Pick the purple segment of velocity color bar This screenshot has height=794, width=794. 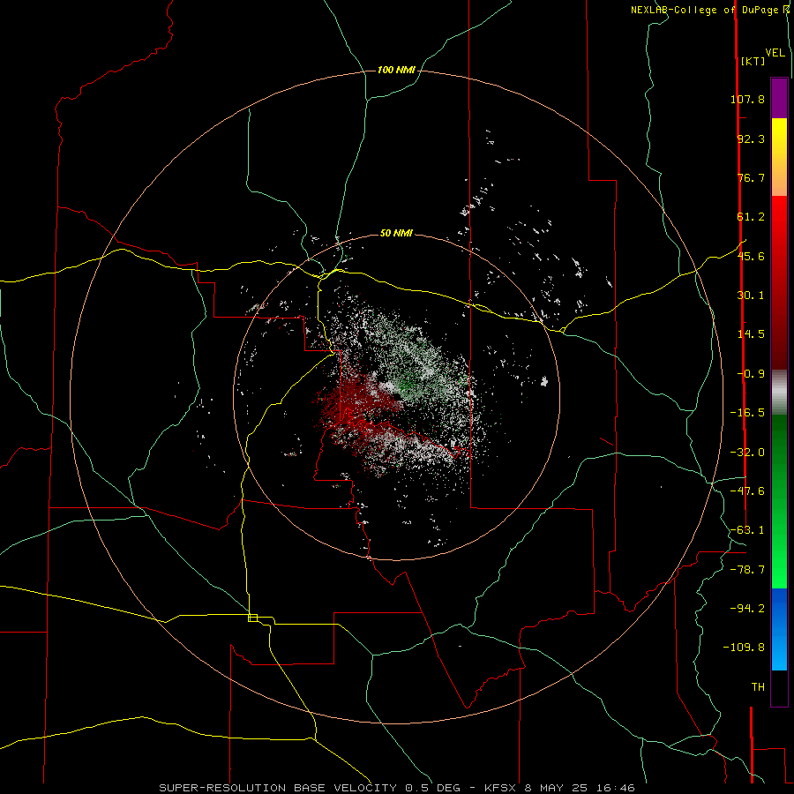pyautogui.click(x=779, y=98)
